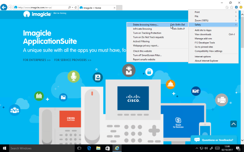Choose Go to pinned sites
Image resolution: width=244 pixels, height=152 pixels.
(x=213, y=47)
